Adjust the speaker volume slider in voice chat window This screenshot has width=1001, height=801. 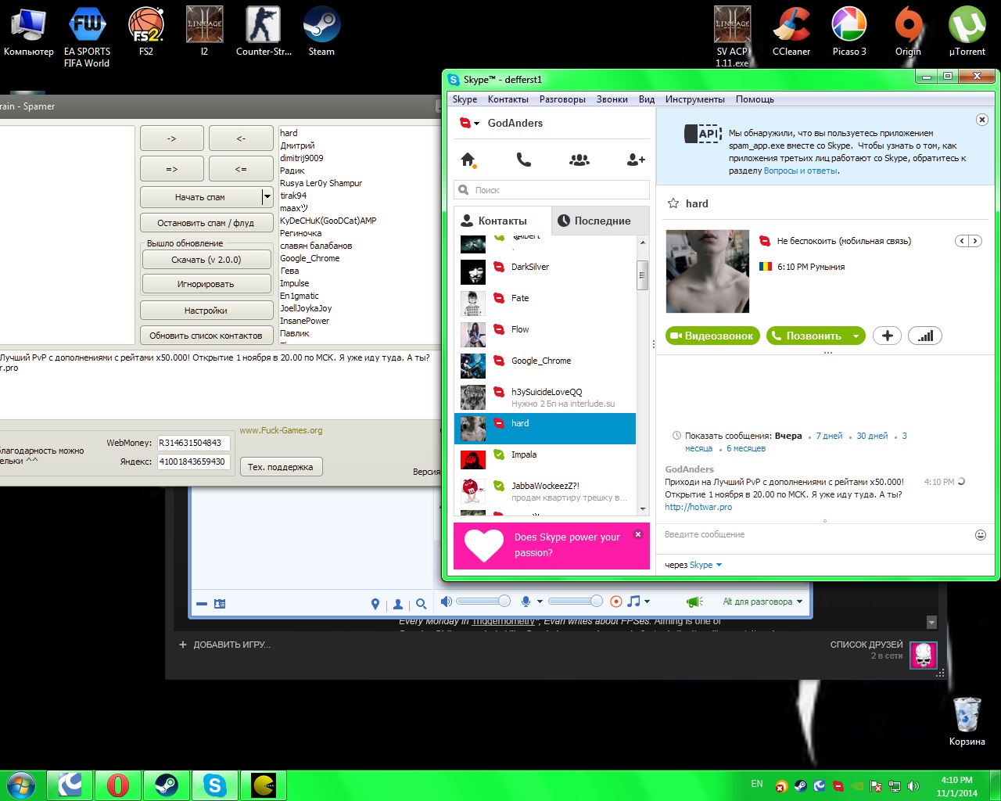point(483,601)
